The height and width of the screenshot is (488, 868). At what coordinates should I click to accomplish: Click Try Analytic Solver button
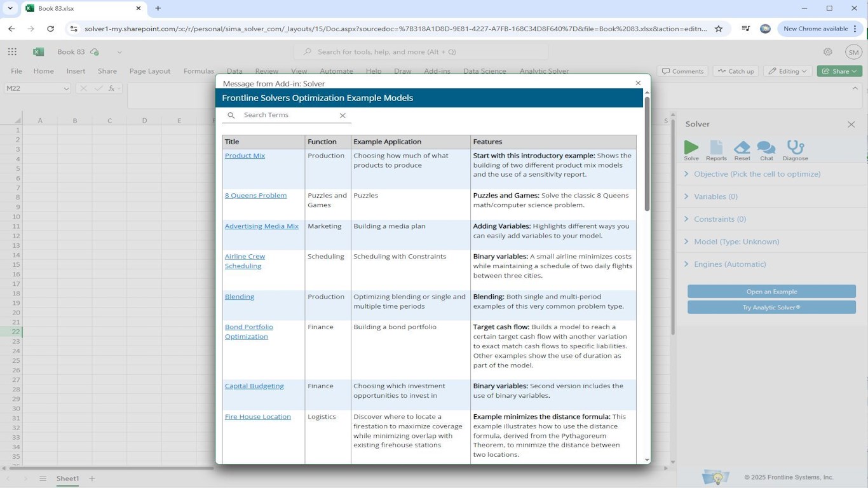(771, 308)
